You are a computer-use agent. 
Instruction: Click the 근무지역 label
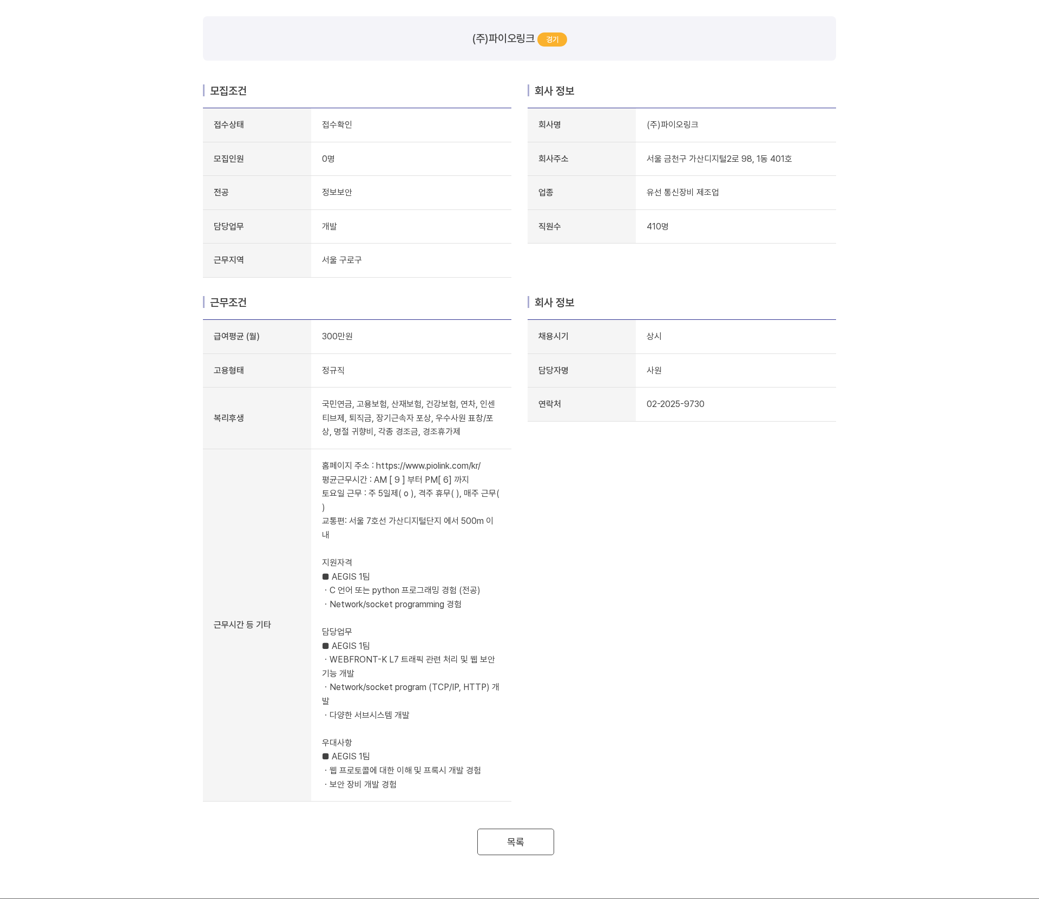pos(228,260)
